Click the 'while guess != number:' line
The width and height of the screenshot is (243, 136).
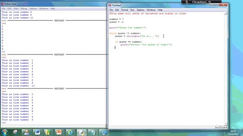125,33
